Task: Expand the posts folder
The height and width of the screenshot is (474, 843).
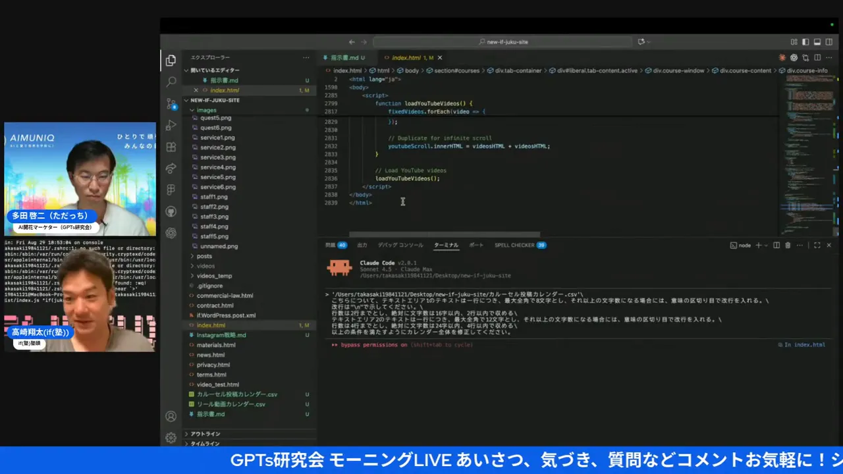Action: tap(204, 256)
